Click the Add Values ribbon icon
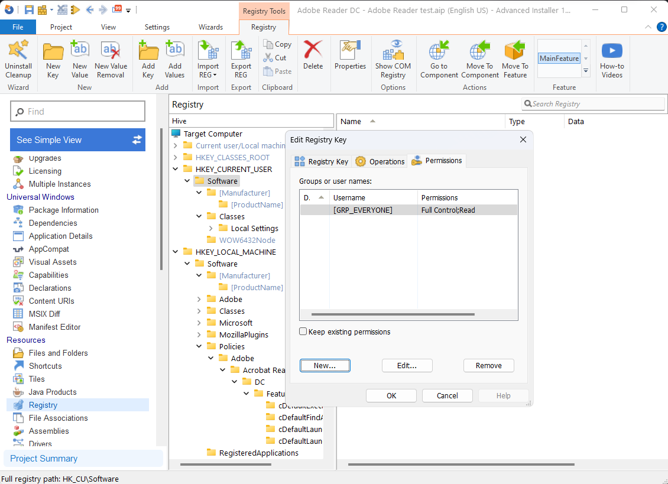Viewport: 668px width, 484px height. 174,60
